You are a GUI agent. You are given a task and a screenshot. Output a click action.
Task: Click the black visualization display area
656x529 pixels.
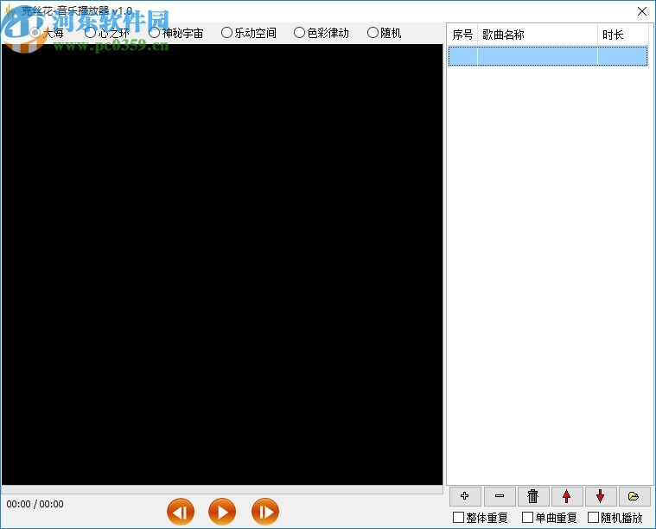(x=222, y=264)
